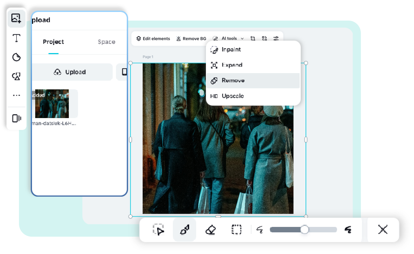Switch to the Project tab
Screen dimensions: 414x254
pyautogui.click(x=53, y=42)
